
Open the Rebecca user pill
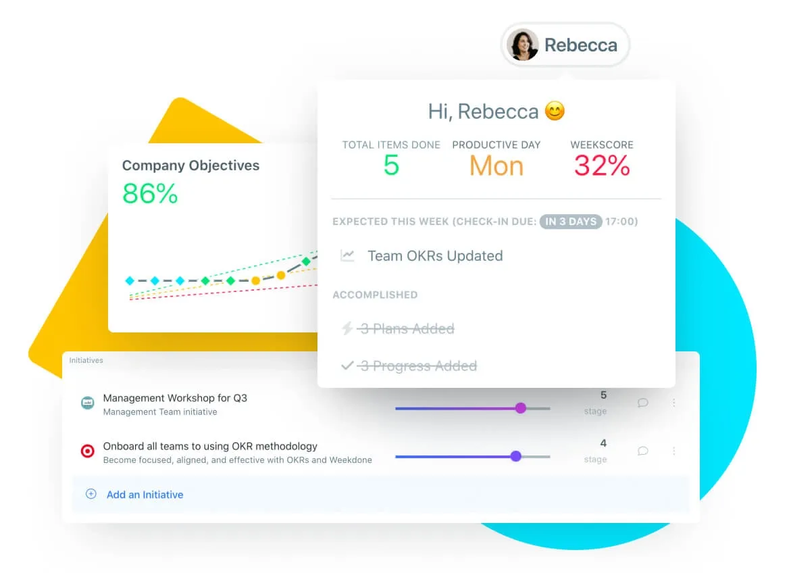click(565, 45)
